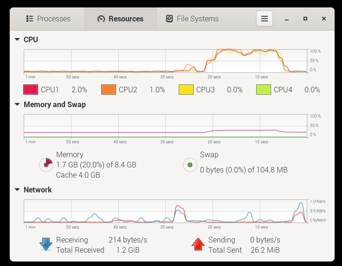The image size is (342, 266).
Task: Collapse the Network section
Action: click(17, 189)
